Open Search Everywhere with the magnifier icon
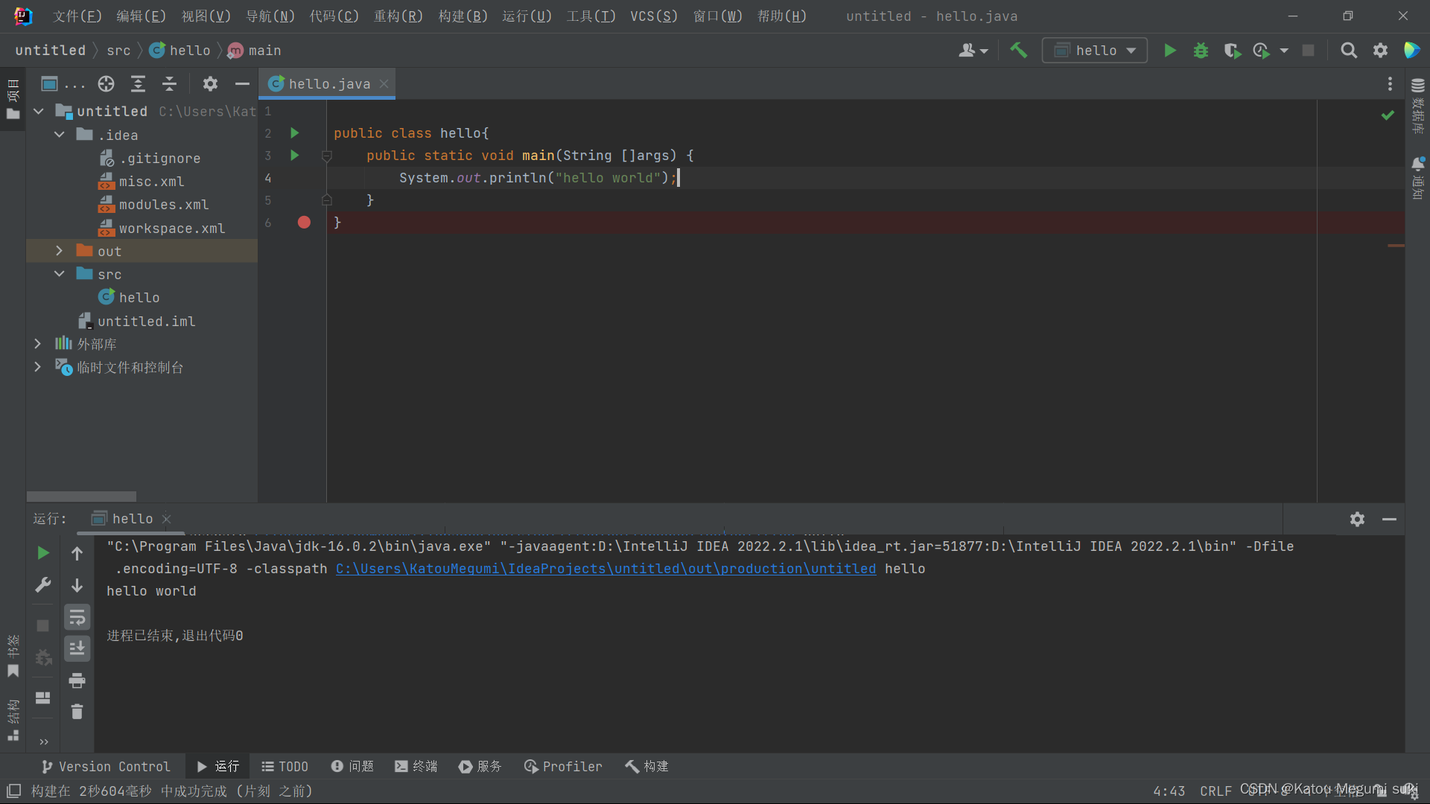 tap(1349, 50)
